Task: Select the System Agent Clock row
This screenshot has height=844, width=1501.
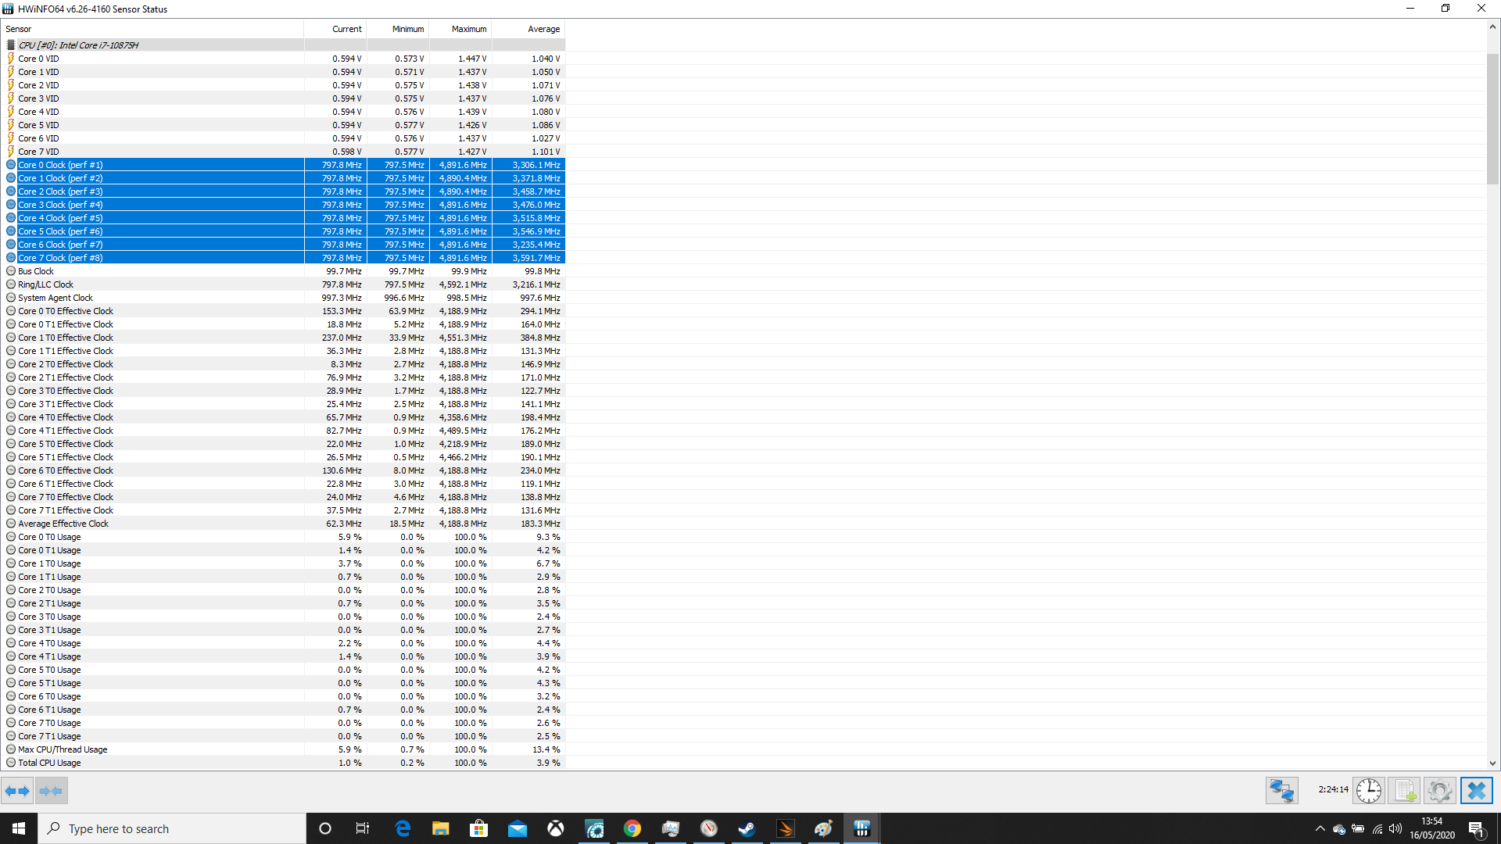Action: [283, 298]
